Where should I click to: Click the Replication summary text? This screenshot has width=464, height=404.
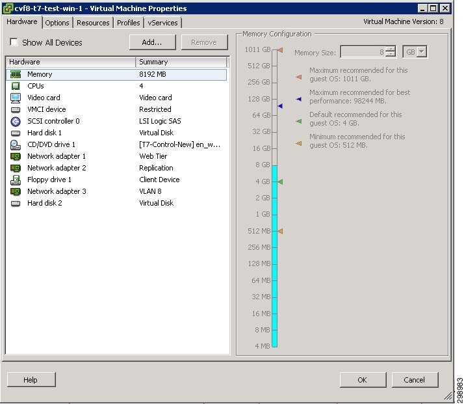[156, 168]
